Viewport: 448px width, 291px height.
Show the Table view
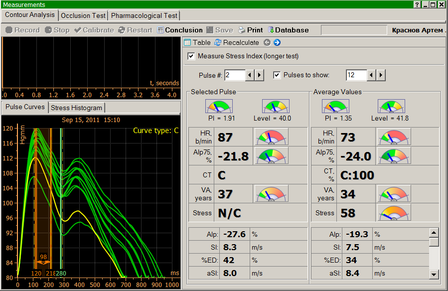(x=197, y=42)
